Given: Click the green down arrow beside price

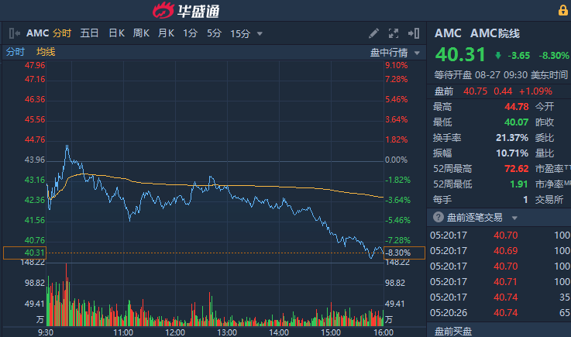Looking at the screenshot, I should (x=498, y=56).
